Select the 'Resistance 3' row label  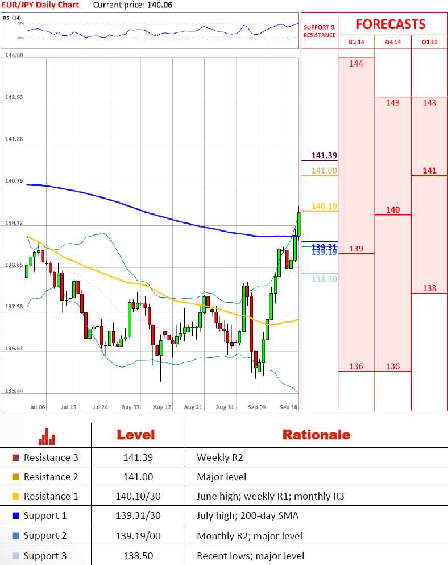51,457
